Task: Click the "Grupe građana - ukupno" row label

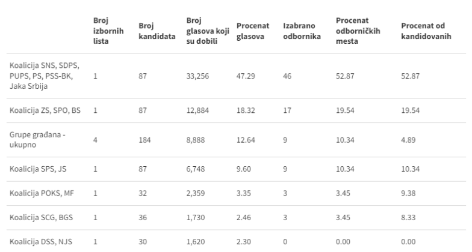Action: pos(35,140)
